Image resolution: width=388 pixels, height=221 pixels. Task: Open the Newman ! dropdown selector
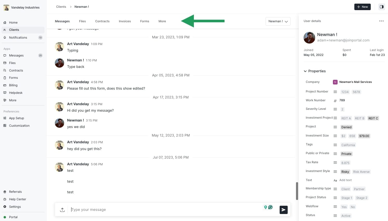click(278, 21)
